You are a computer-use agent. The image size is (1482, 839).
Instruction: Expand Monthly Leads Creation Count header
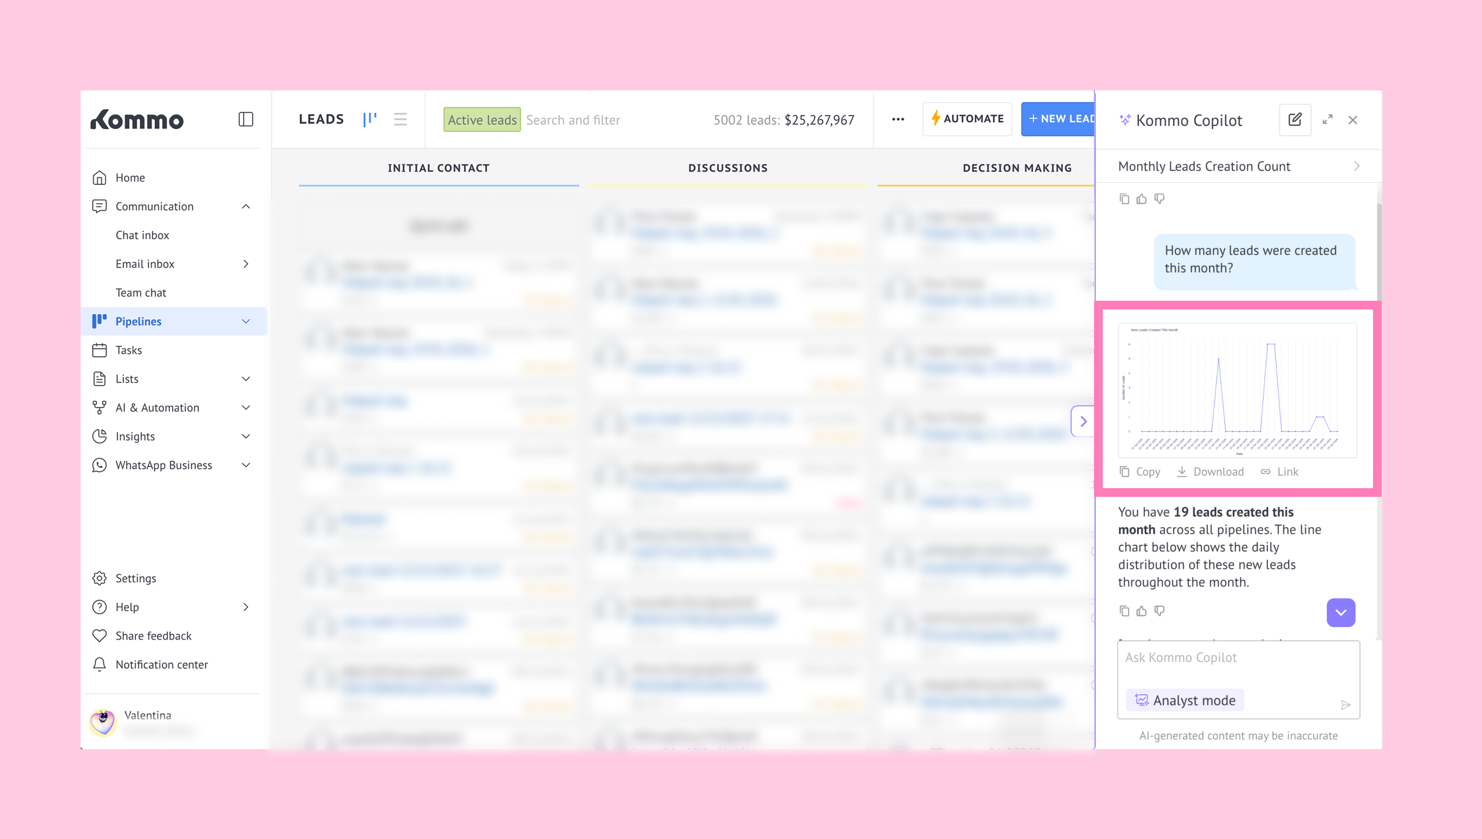[1356, 167]
